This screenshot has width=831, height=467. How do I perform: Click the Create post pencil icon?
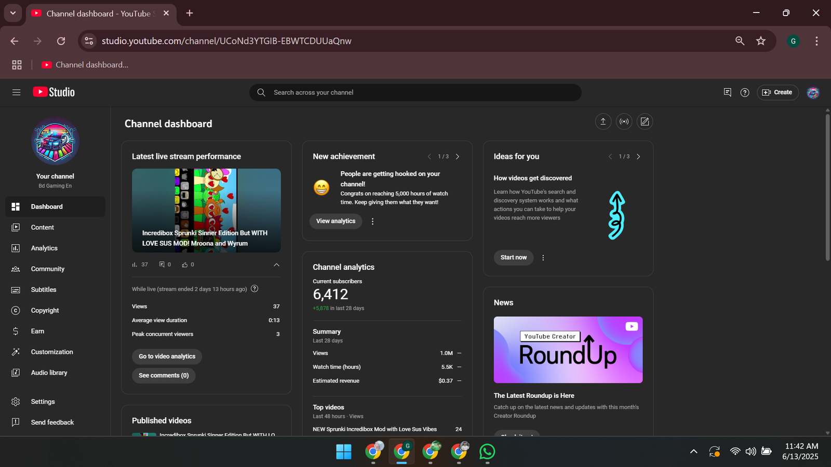coord(645,121)
